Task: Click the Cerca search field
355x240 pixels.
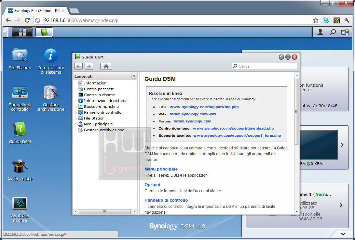Action: 265,66
